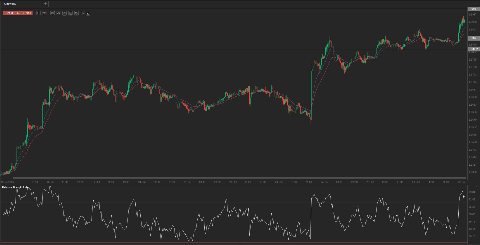Click the 1.9938 sell price
This screenshot has height=245, width=480.
(x=9, y=13)
